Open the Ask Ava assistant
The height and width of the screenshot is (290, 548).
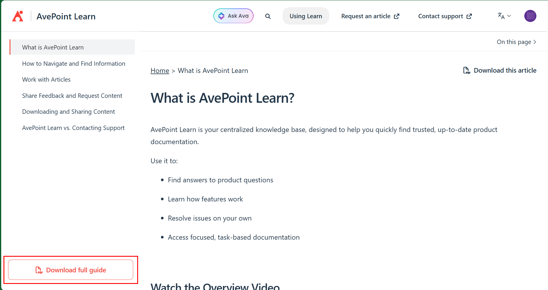click(233, 16)
